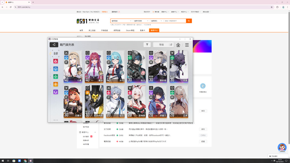This screenshot has height=163, width=290.
Task: Click 修改 button for 支付密碼
Action: pos(203,129)
